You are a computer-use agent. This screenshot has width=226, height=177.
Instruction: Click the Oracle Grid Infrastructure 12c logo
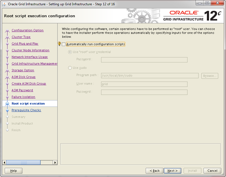[x=192, y=16]
